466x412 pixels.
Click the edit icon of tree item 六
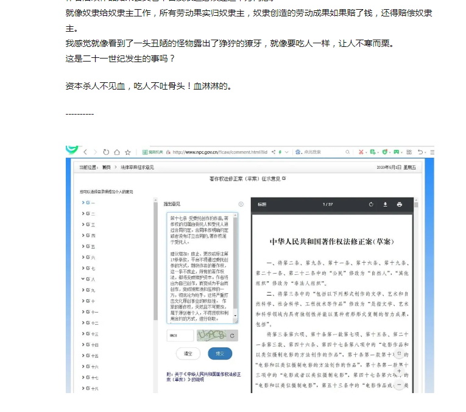coord(88,257)
